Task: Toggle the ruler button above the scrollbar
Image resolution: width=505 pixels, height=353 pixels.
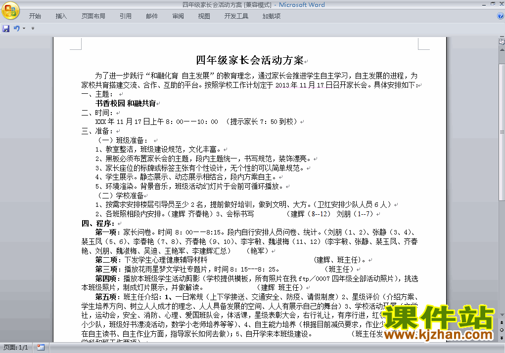Action: point(502,42)
